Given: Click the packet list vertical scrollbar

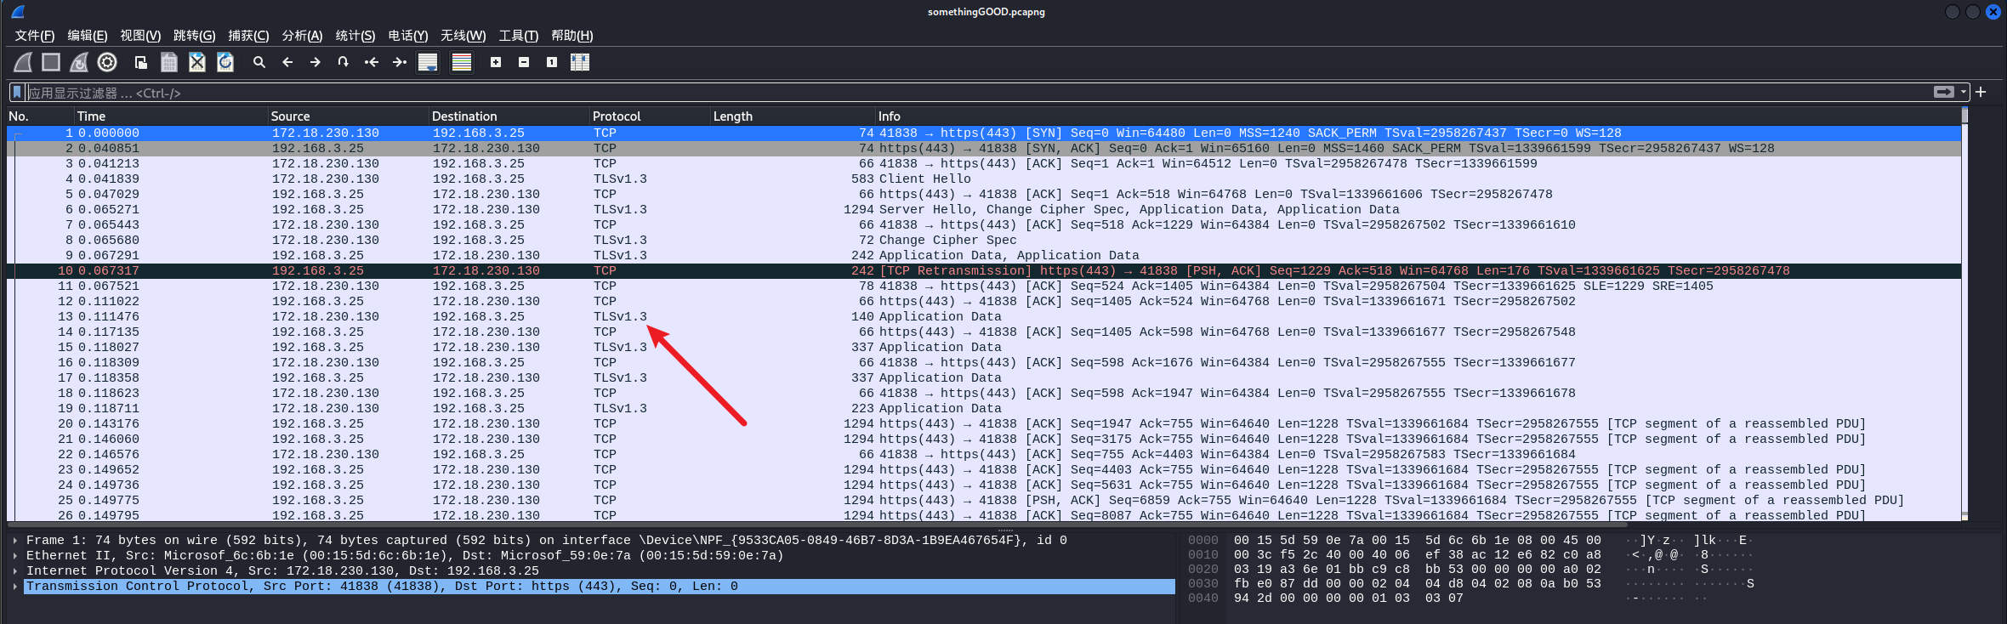Looking at the screenshot, I should [1964, 315].
